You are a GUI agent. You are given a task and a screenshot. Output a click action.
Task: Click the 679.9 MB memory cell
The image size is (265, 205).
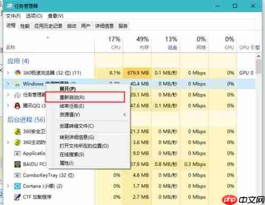point(138,73)
